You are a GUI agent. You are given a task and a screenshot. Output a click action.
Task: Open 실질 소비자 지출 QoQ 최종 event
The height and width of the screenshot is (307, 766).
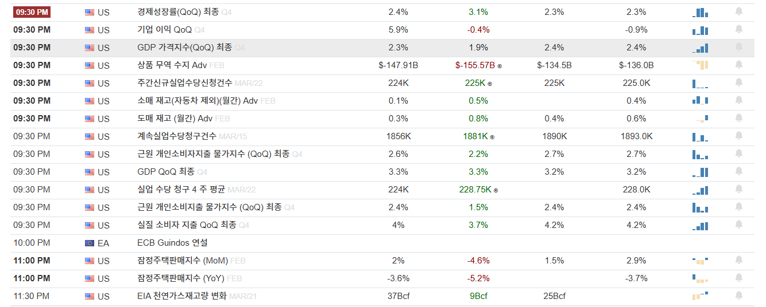click(x=187, y=225)
